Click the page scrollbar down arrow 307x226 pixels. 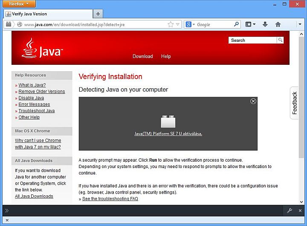301,202
